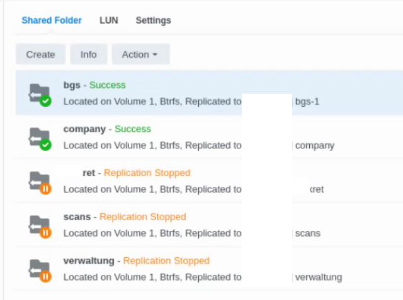The image size is (403, 300).
Task: Click the company shared folder icon
Action: point(39,137)
